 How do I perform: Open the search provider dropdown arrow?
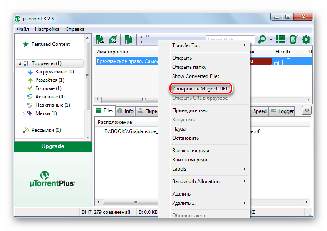click(x=271, y=40)
